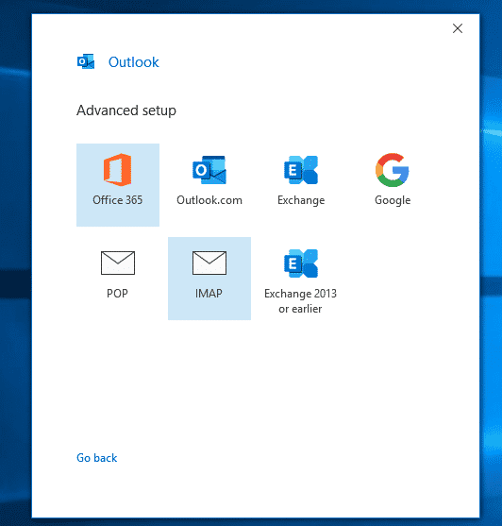Select the orange Office 365 logo icon
This screenshot has height=526, width=502.
pos(117,170)
